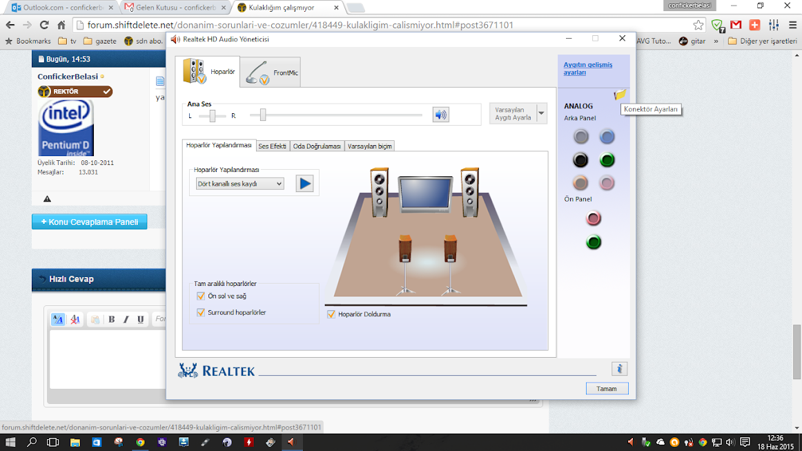Image resolution: width=802 pixels, height=451 pixels.
Task: Open Chrome menu hamburger button
Action: click(x=792, y=25)
